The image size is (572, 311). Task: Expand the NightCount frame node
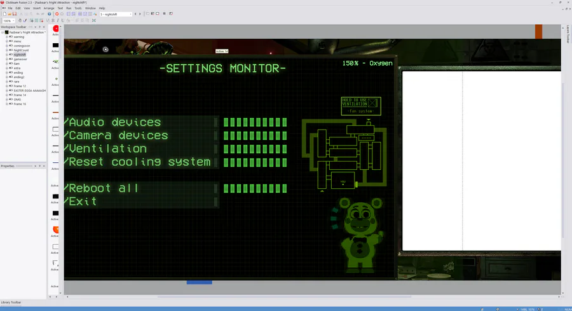pyautogui.click(x=7, y=50)
